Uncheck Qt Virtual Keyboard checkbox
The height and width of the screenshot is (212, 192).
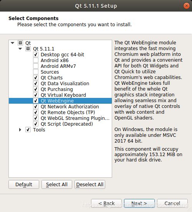click(x=36, y=95)
